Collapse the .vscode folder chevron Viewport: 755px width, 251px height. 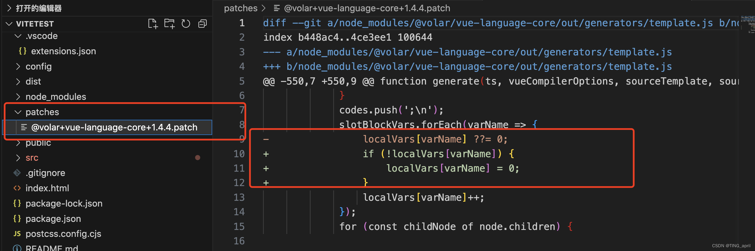18,36
